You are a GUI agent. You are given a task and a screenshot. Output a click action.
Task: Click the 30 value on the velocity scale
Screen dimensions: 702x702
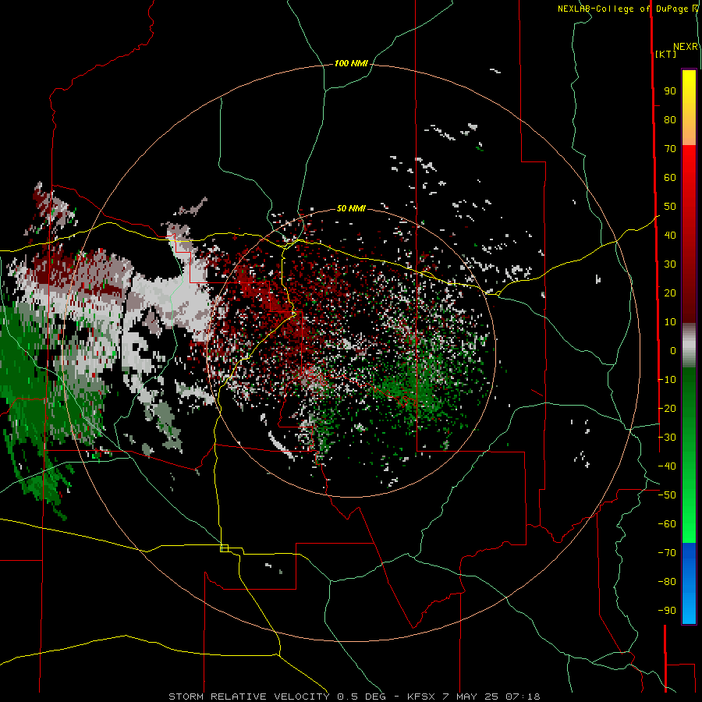[x=670, y=264]
